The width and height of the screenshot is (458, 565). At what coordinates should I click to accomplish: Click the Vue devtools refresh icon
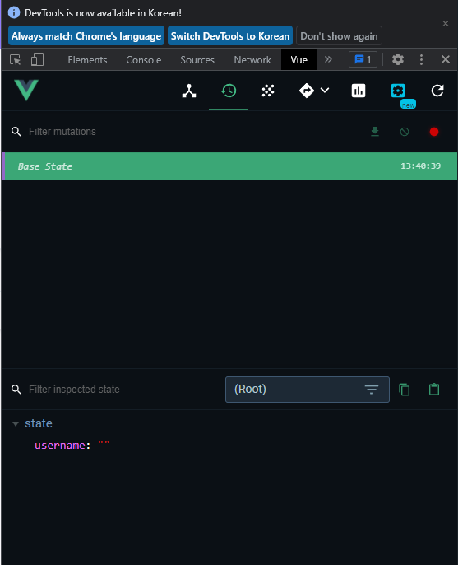pyautogui.click(x=437, y=91)
